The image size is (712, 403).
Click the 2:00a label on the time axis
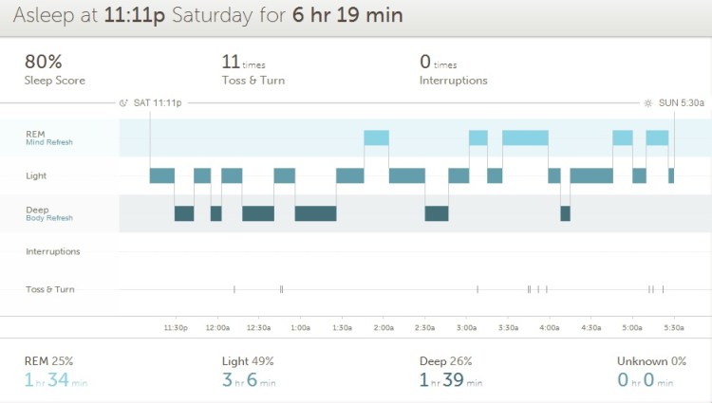[384, 327]
